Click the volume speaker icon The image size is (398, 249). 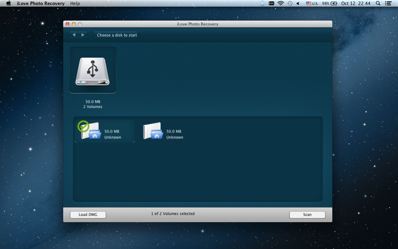[x=298, y=3]
